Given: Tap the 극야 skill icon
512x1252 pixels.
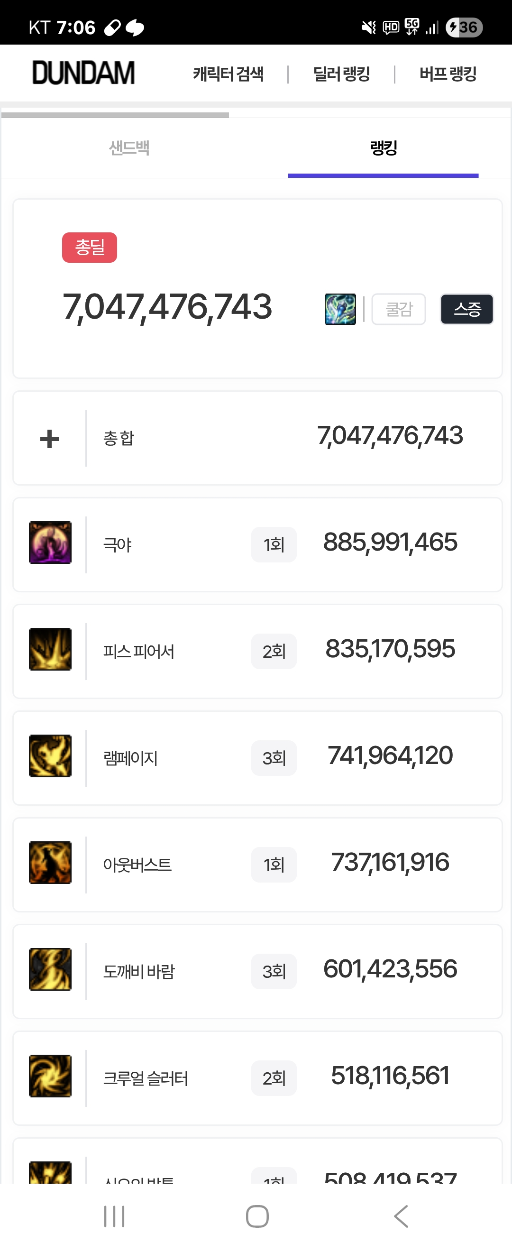Looking at the screenshot, I should click(50, 543).
